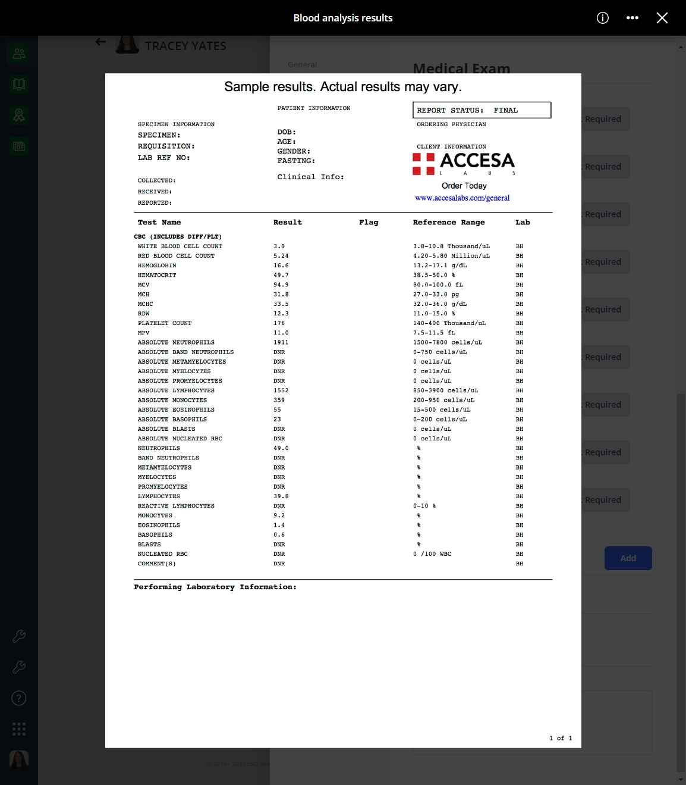Click the 'LAB REF NO:' field label

pos(164,158)
